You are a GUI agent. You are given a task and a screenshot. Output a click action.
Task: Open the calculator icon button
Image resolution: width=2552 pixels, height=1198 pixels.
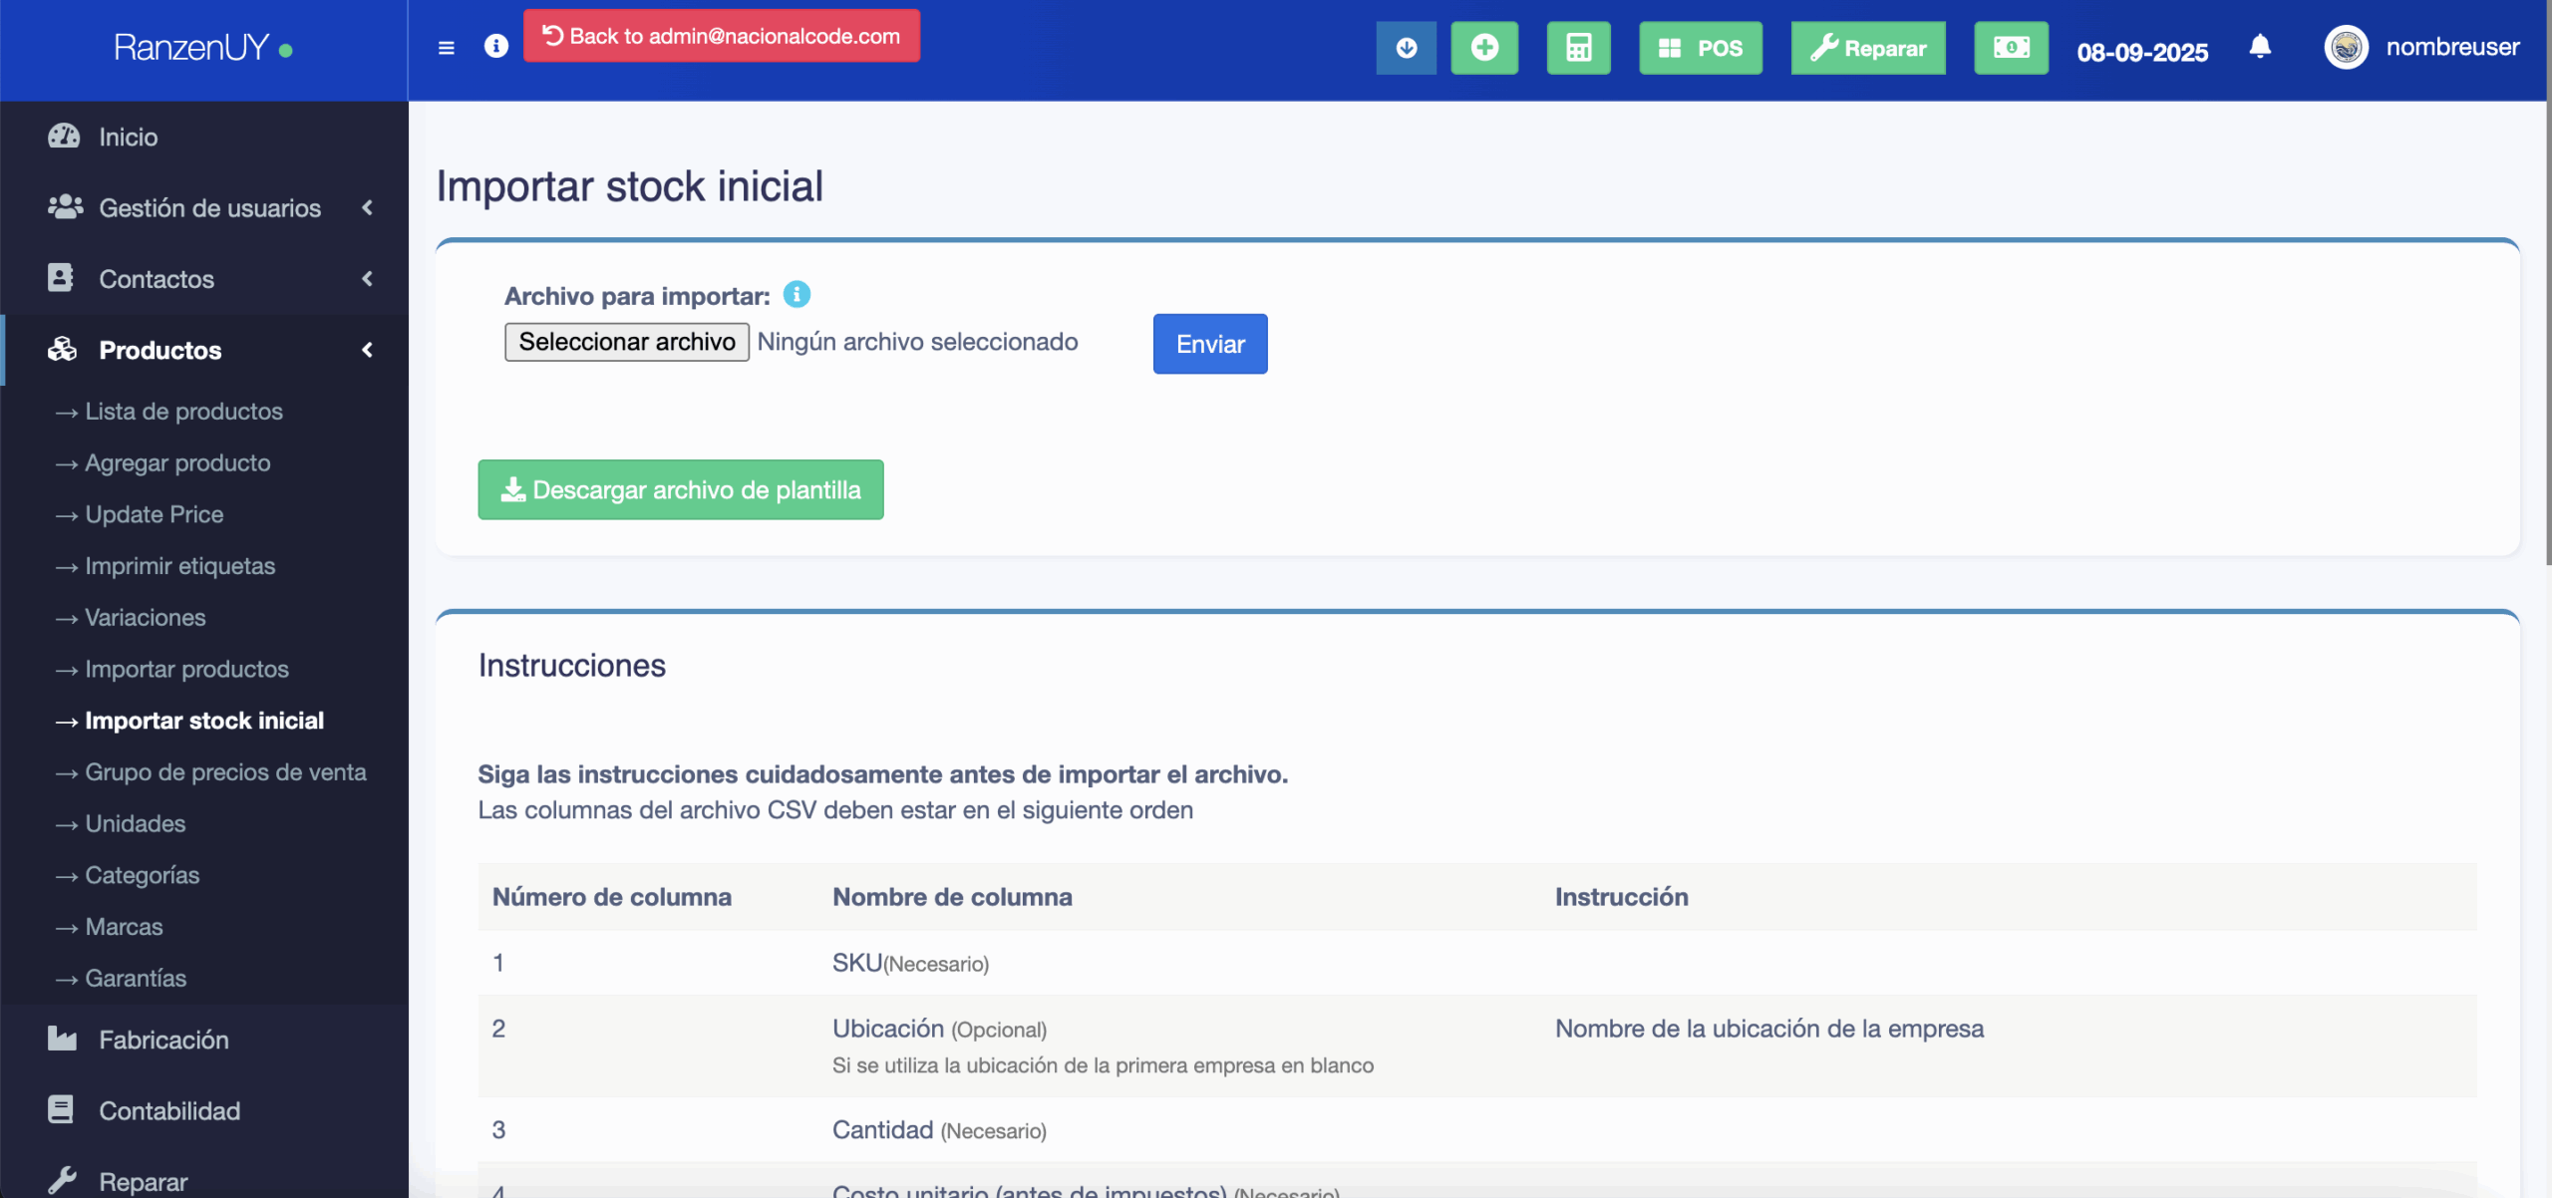click(x=1578, y=48)
